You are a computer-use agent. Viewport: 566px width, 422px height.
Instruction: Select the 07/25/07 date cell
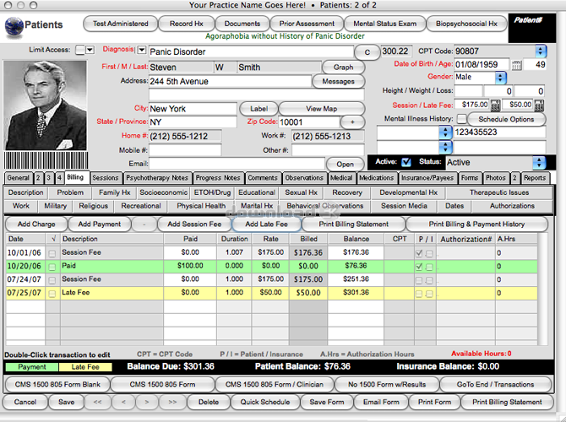click(x=24, y=293)
